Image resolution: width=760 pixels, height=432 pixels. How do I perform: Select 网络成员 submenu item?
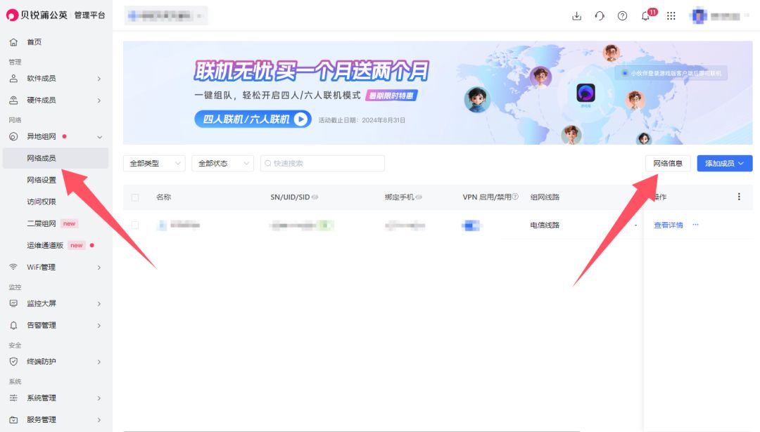56,158
